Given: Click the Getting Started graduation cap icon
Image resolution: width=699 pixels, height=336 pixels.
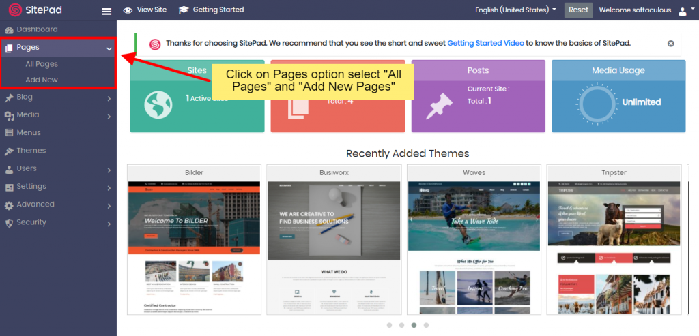Looking at the screenshot, I should tap(184, 10).
